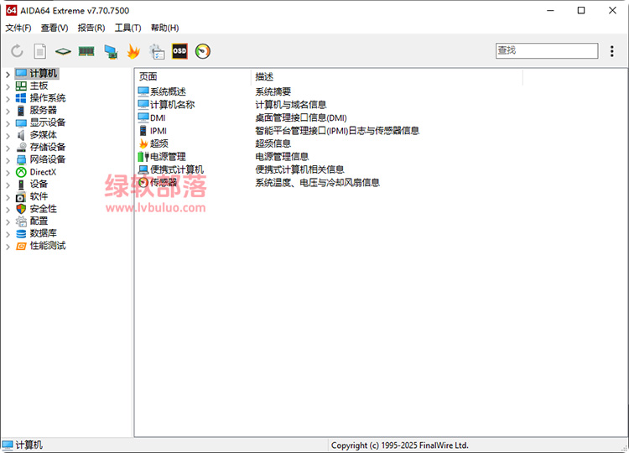Viewport: 629px width, 453px height.
Task: Open the 系统概述 page entry
Action: [168, 92]
